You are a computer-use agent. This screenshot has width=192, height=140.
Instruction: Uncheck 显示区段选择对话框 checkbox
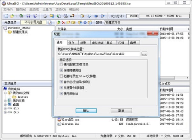61,82
